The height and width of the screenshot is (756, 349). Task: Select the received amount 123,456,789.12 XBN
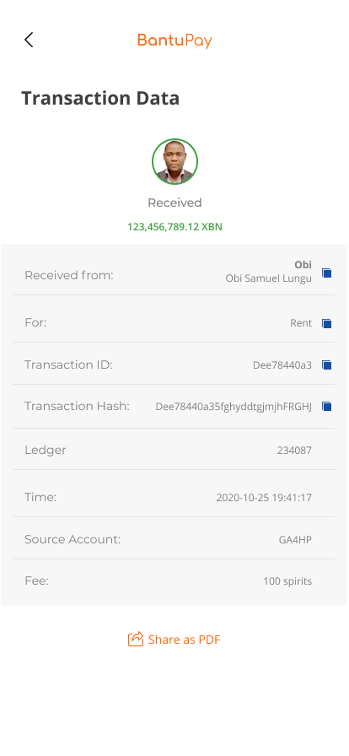(x=174, y=227)
